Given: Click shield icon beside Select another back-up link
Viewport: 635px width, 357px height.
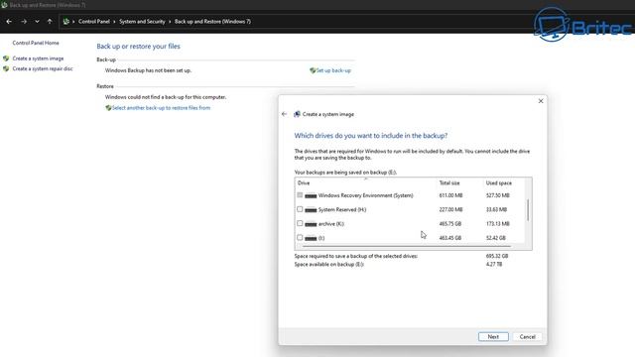Looking at the screenshot, I should pos(108,108).
